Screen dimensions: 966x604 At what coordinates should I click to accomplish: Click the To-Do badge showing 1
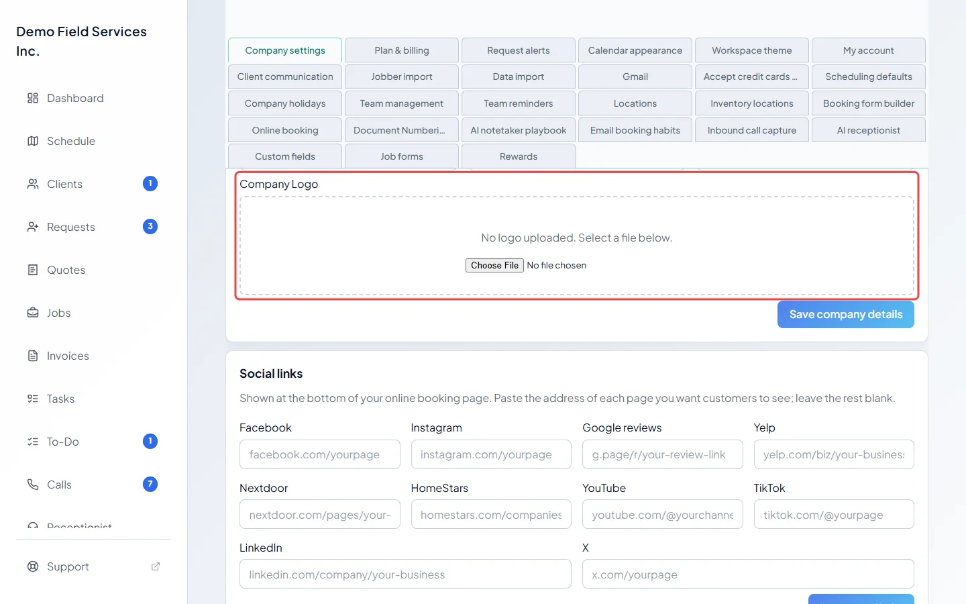tap(150, 441)
